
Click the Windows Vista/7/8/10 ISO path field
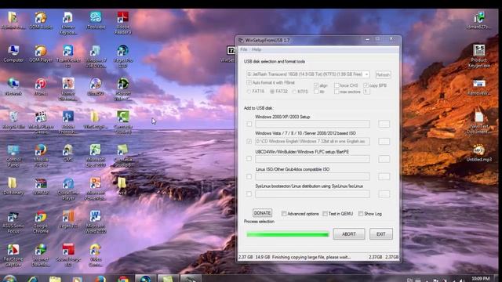[312, 141]
